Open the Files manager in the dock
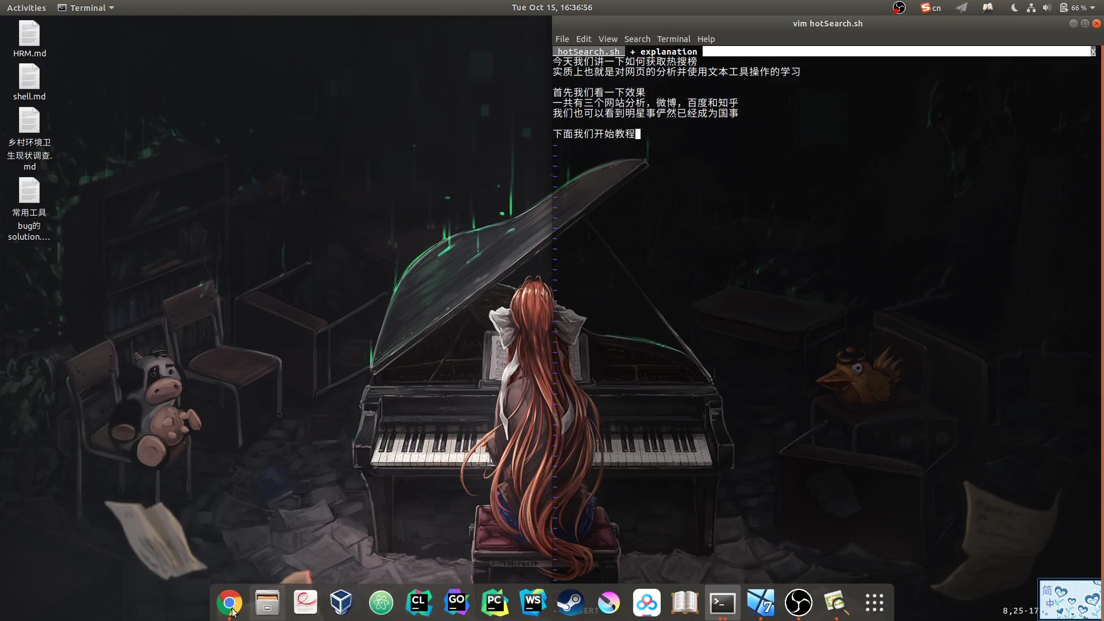1104x621 pixels. (x=267, y=603)
